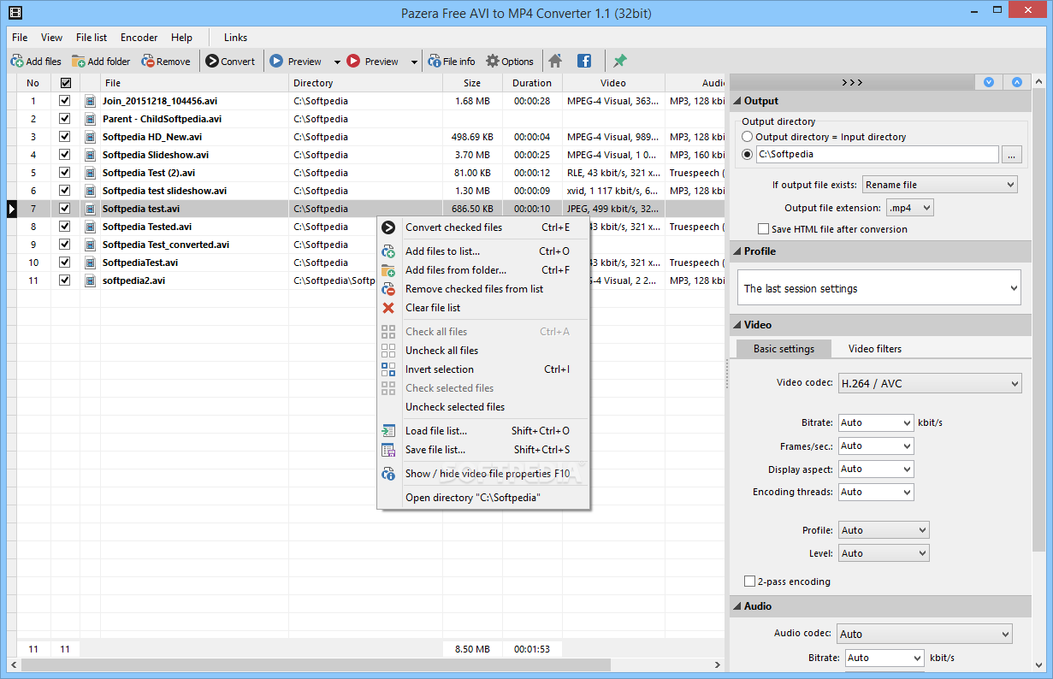1053x679 pixels.
Task: Click the >>> panel collapse button
Action: coord(852,82)
